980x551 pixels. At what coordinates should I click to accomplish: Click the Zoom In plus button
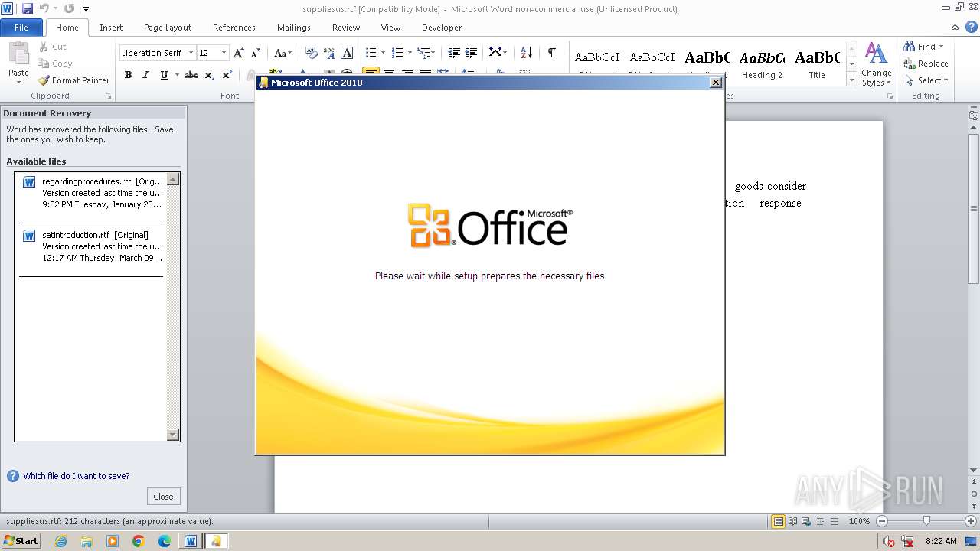971,521
